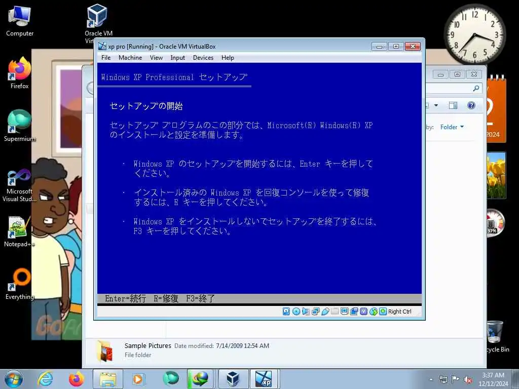Click the Sample Pictures folder icon in details pane
Viewport: 519px width, 389px height.
(x=105, y=351)
